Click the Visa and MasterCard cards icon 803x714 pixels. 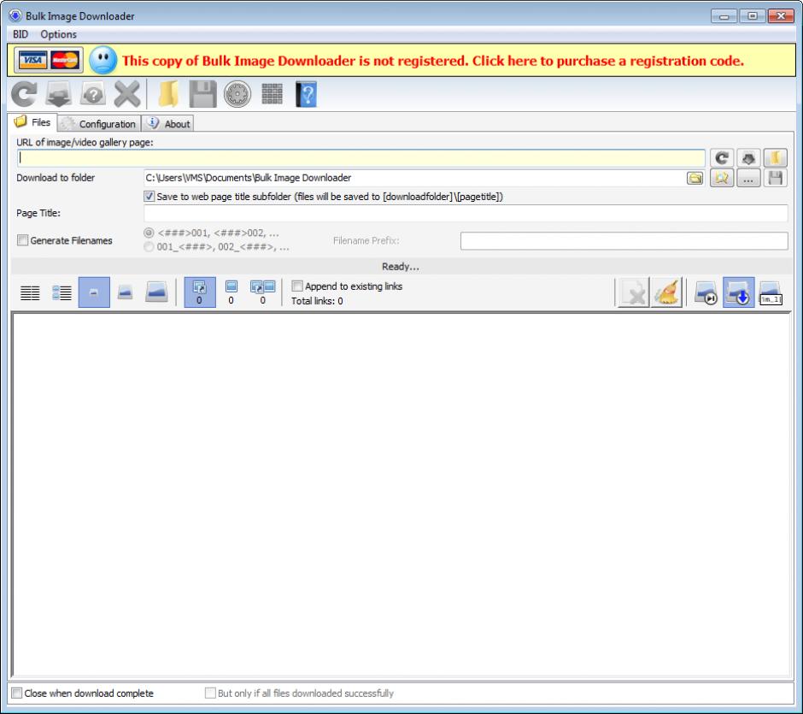coord(49,61)
